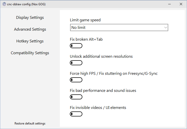Enable Fix bad performance and sound issues switch
187x129 pixels.
point(76,97)
